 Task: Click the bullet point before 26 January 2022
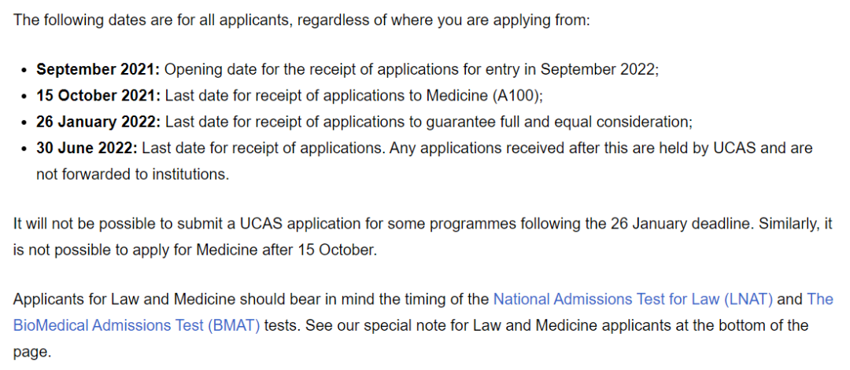point(24,123)
